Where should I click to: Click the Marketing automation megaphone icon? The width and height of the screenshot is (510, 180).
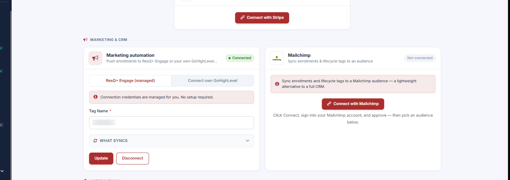[x=95, y=58]
